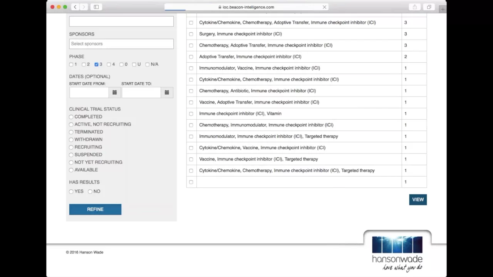Check the Phase 1 checkbox
Viewport: 493px width, 277px height.
(x=71, y=65)
